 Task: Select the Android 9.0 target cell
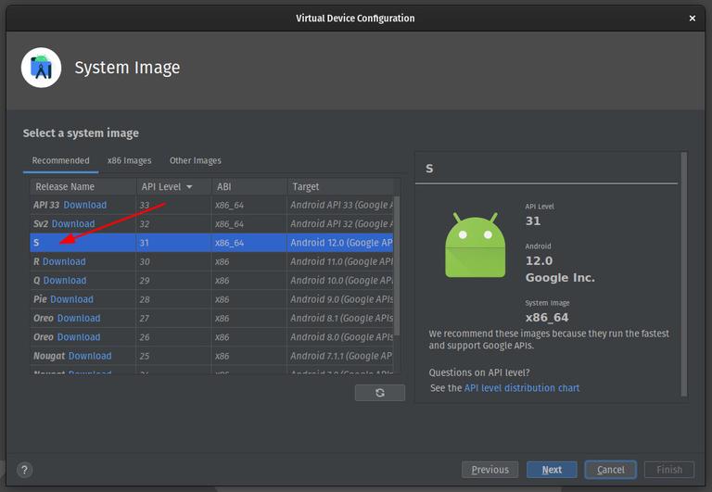click(x=340, y=299)
